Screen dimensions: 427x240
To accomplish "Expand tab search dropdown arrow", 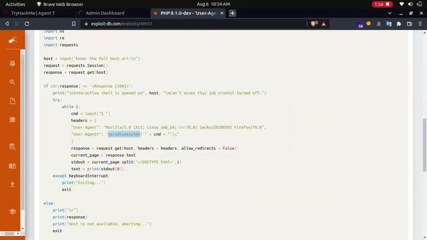I will coord(390,13).
